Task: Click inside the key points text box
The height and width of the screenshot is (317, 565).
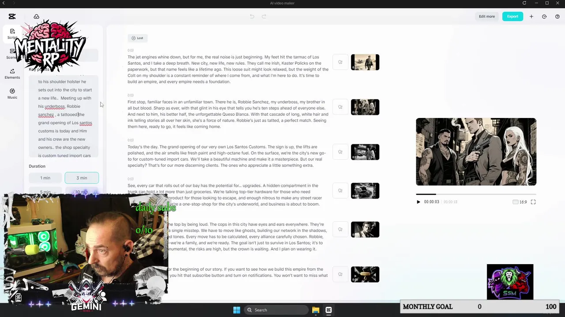Action: tap(64, 117)
